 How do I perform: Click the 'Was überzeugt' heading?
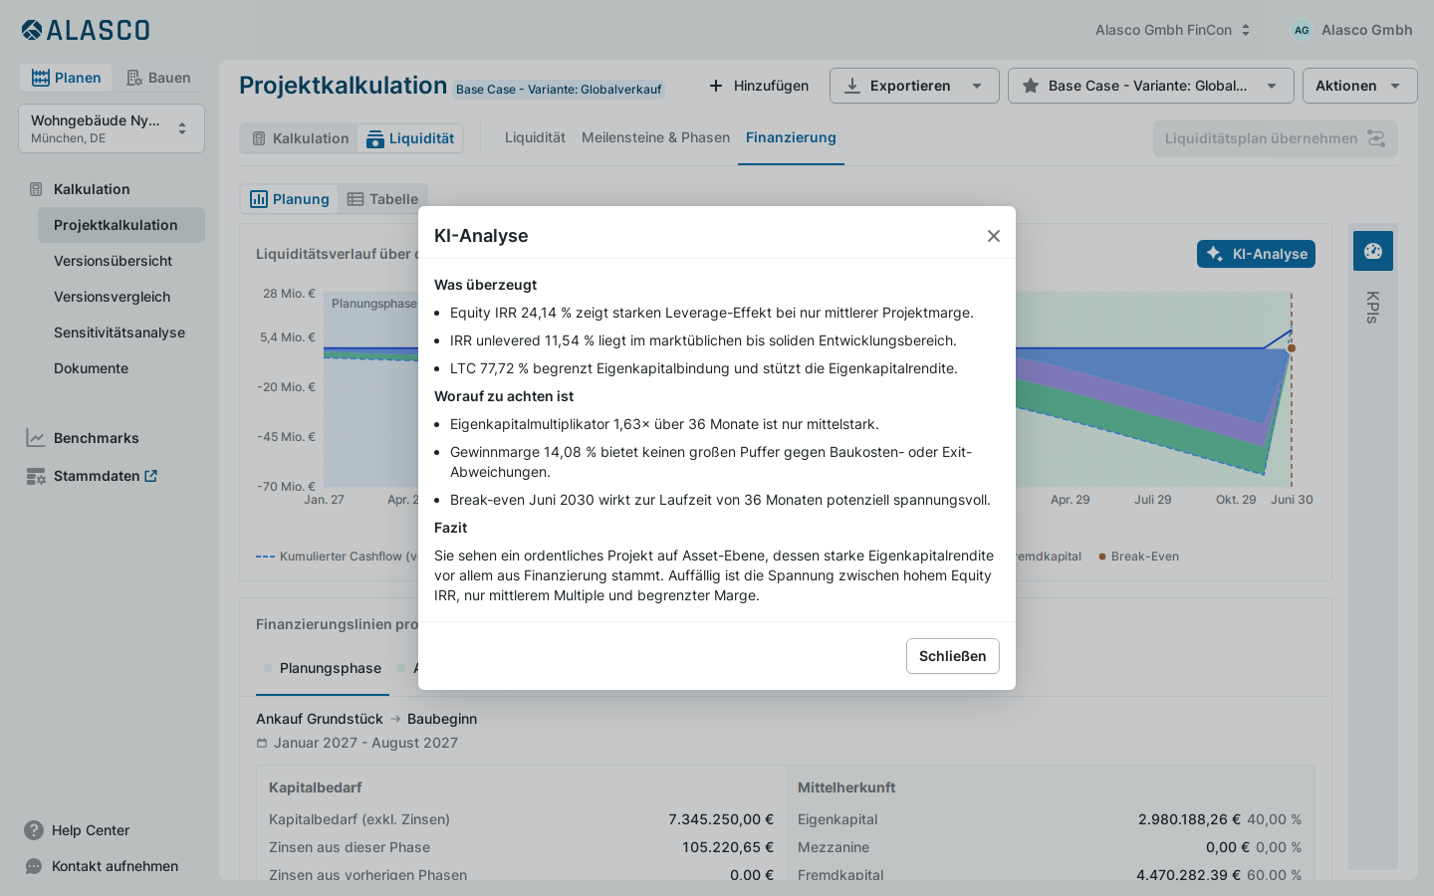[485, 285]
